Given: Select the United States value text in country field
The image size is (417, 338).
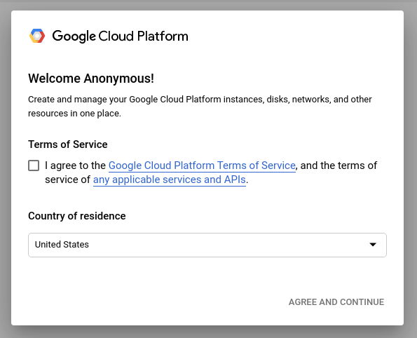Looking at the screenshot, I should (62, 244).
